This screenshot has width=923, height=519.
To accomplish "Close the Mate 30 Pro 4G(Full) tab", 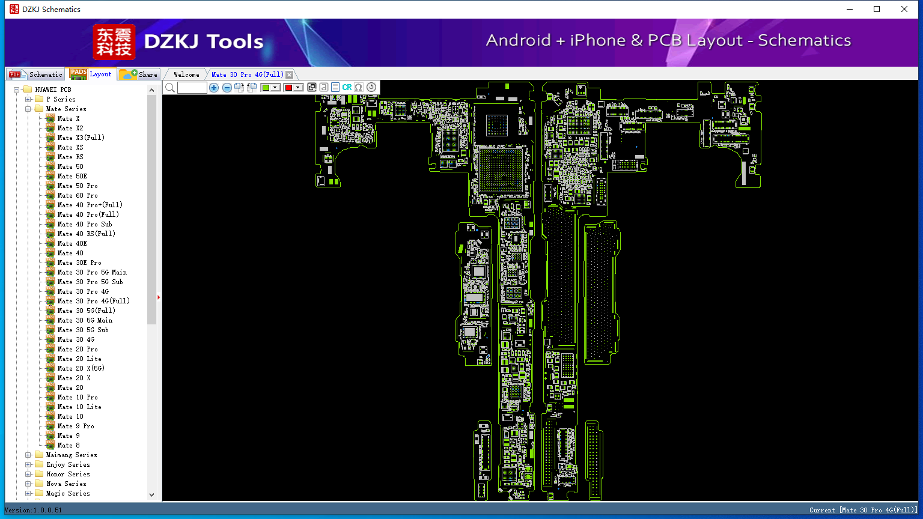I will (290, 74).
